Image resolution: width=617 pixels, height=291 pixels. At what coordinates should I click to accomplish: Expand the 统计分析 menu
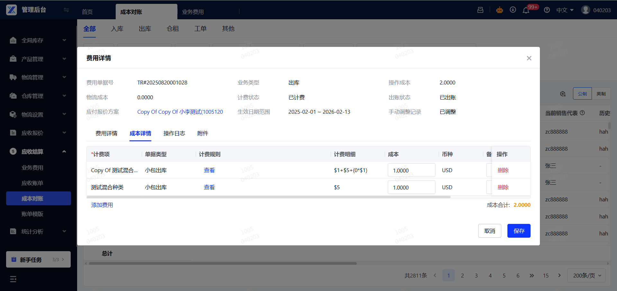(x=64, y=231)
